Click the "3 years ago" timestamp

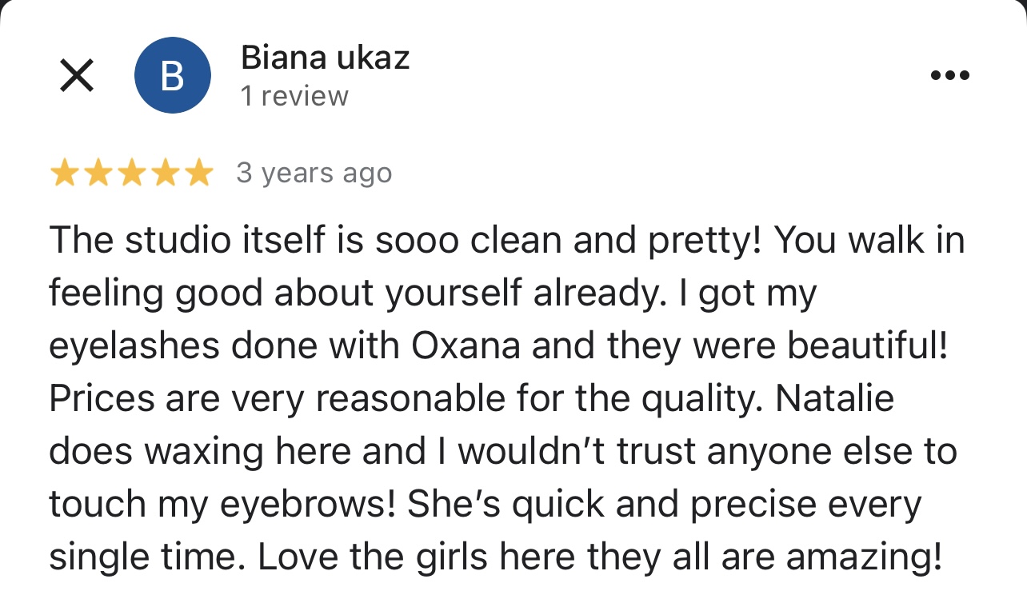click(x=314, y=174)
